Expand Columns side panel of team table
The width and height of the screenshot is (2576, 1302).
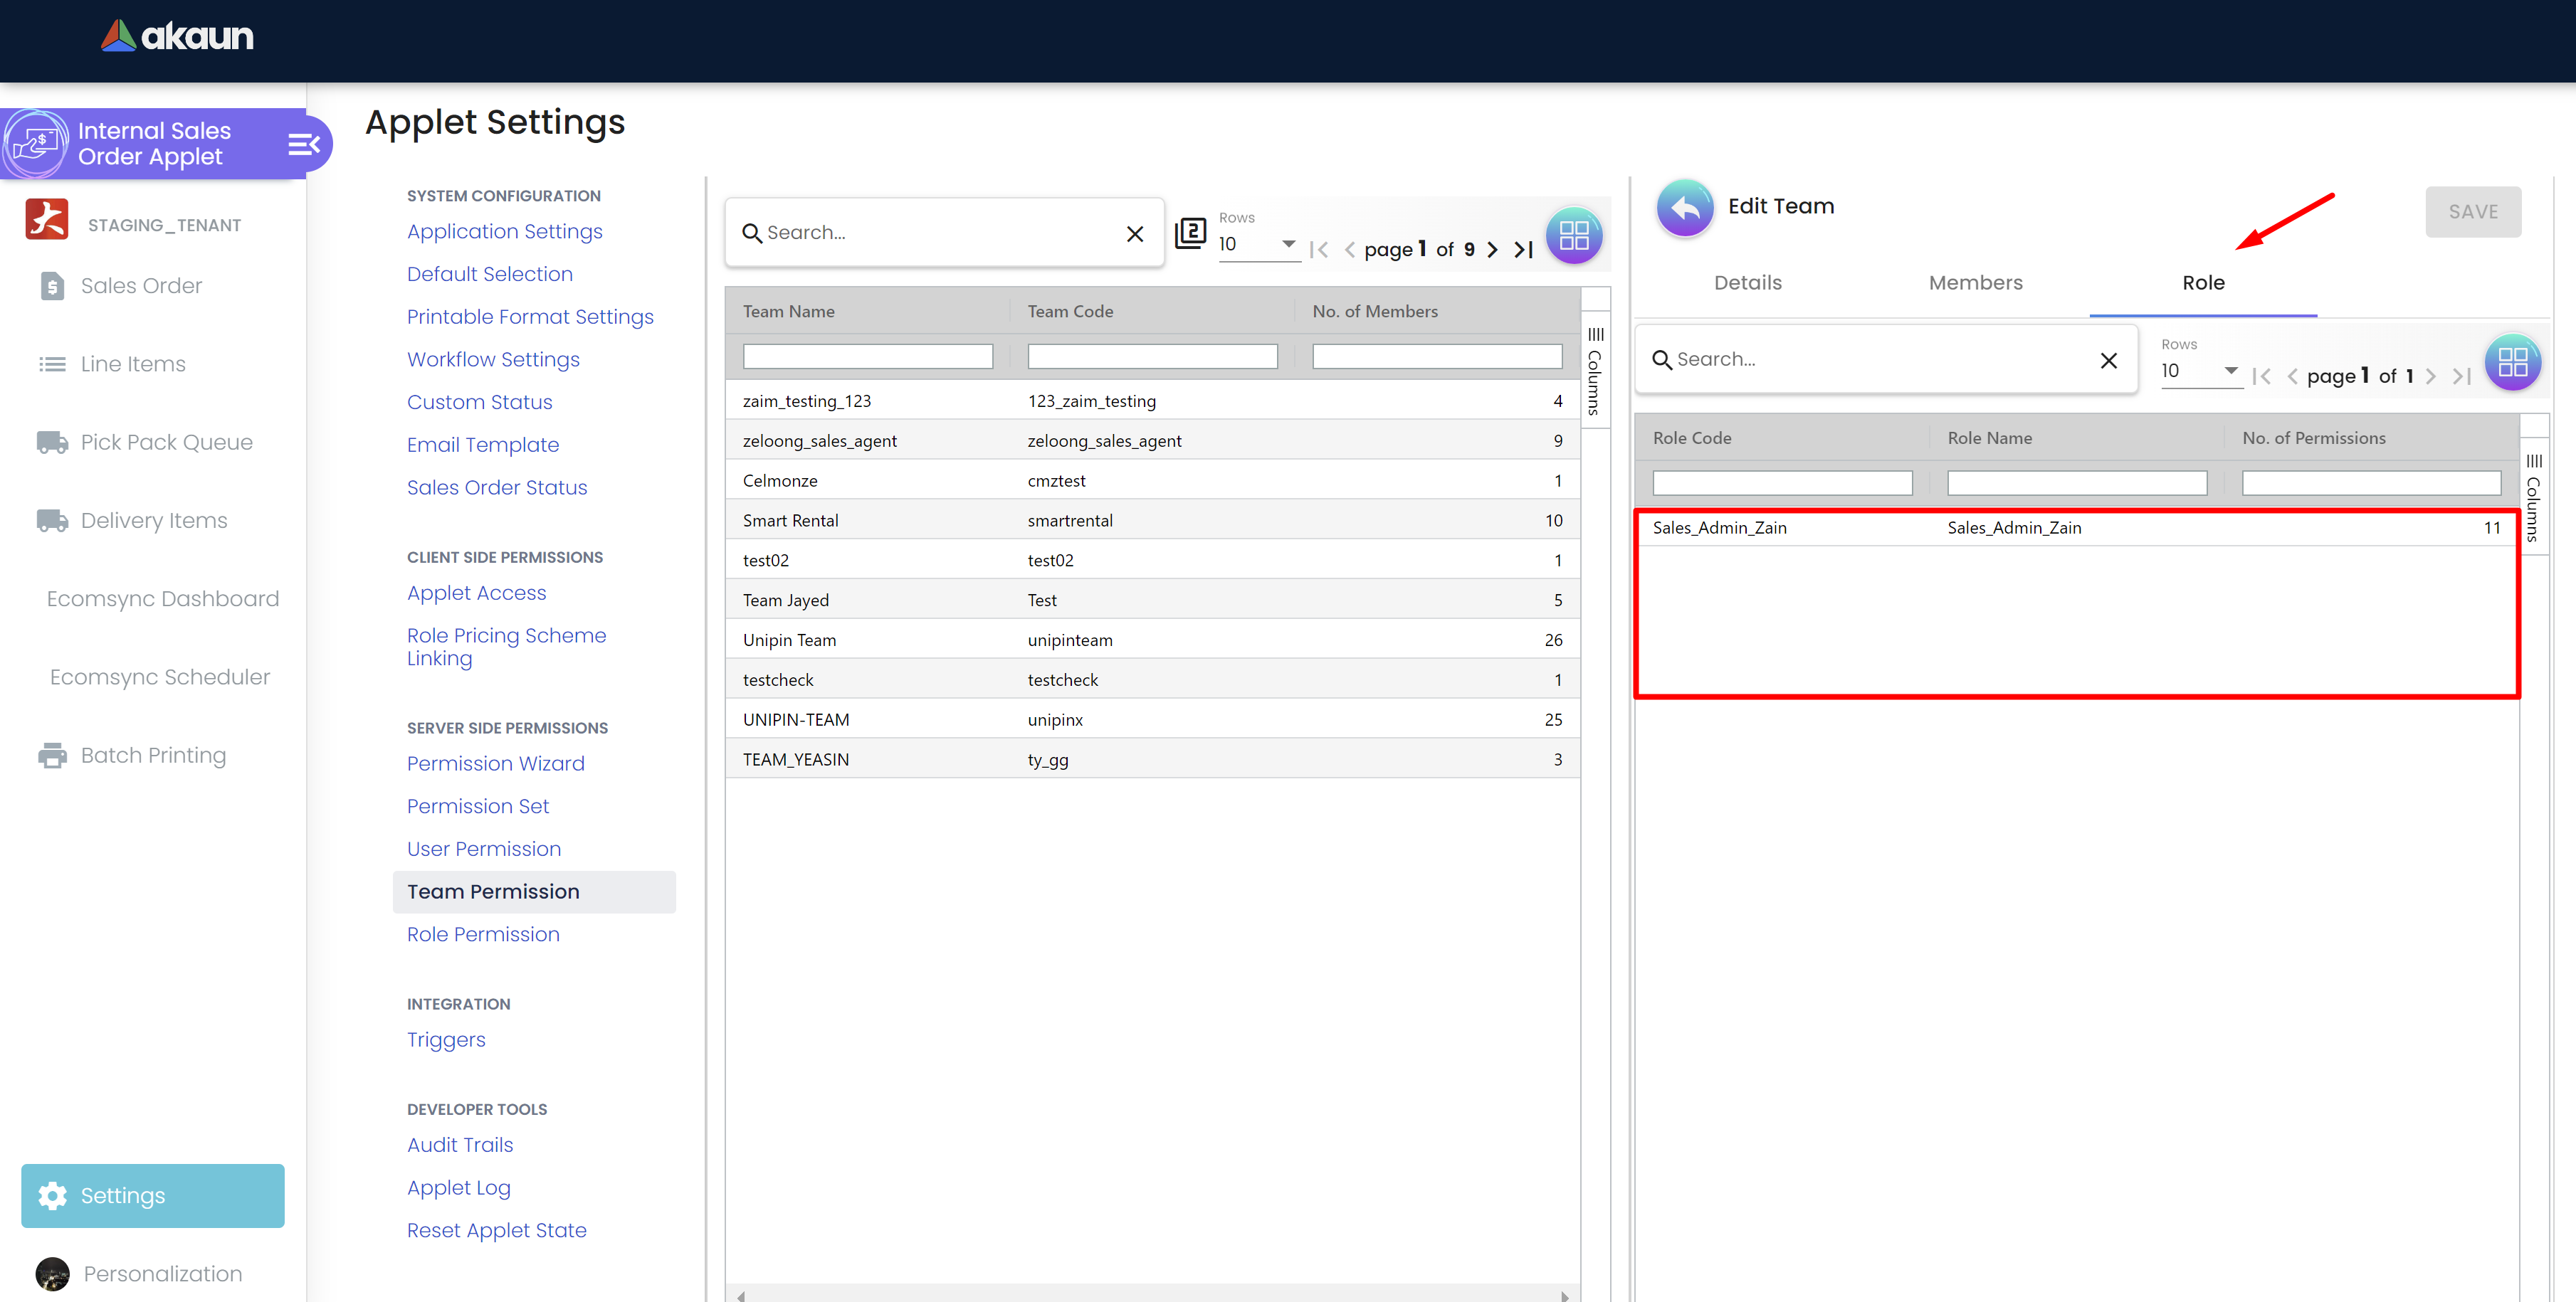pyautogui.click(x=1595, y=371)
